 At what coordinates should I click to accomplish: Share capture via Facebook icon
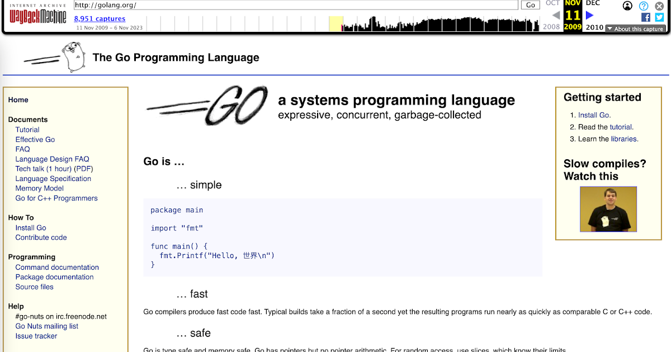(646, 17)
